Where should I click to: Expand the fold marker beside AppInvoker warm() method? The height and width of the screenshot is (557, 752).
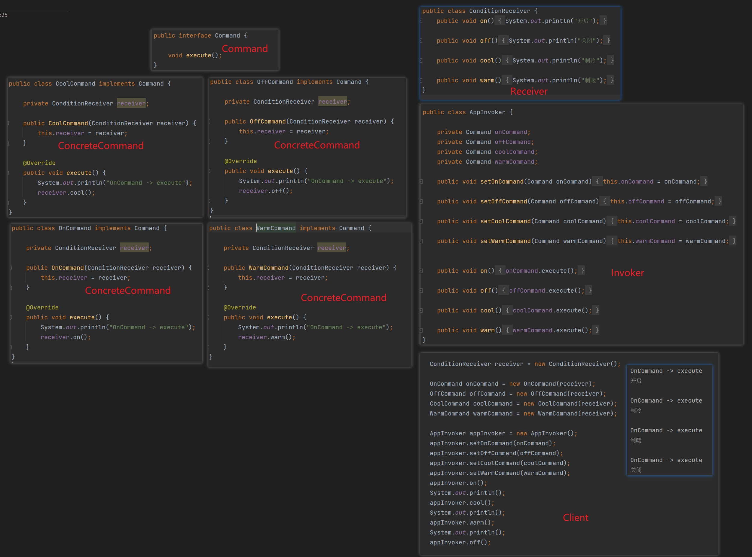[x=421, y=331]
